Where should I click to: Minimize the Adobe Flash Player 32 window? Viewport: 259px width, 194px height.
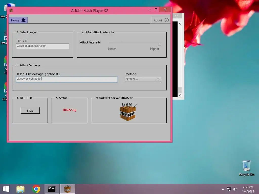[x=149, y=10]
